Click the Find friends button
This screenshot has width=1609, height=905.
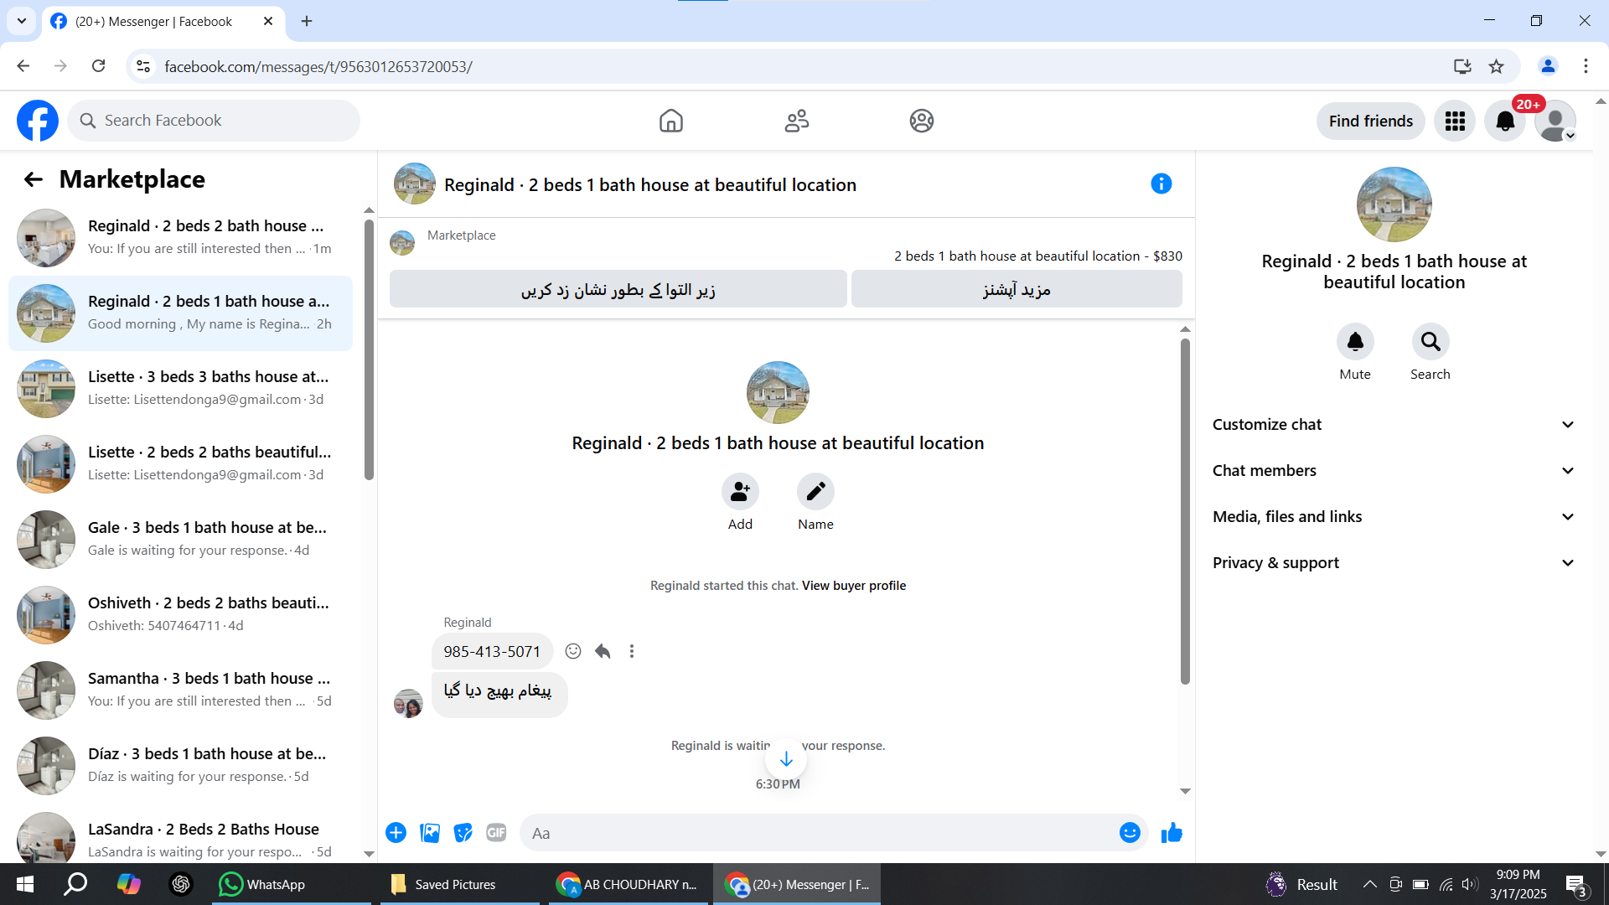point(1371,122)
